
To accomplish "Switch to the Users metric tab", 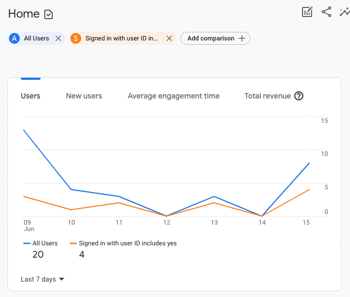I will click(x=30, y=96).
